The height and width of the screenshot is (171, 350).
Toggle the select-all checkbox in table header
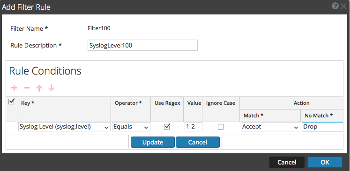pyautogui.click(x=11, y=102)
